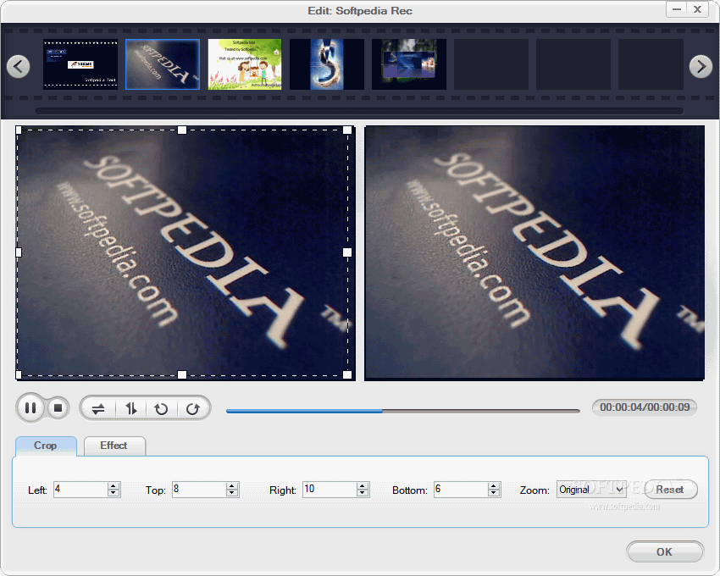Screen dimensions: 720x576
Task: Select the fifth landscape collage thumbnail
Action: [408, 64]
